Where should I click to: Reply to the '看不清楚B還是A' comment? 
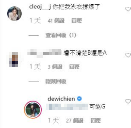[x=74, y=67]
